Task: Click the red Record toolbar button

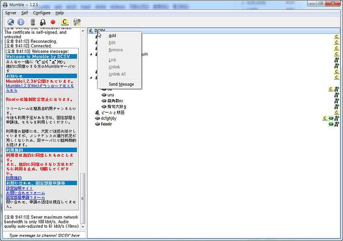Action: pyautogui.click(x=53, y=22)
